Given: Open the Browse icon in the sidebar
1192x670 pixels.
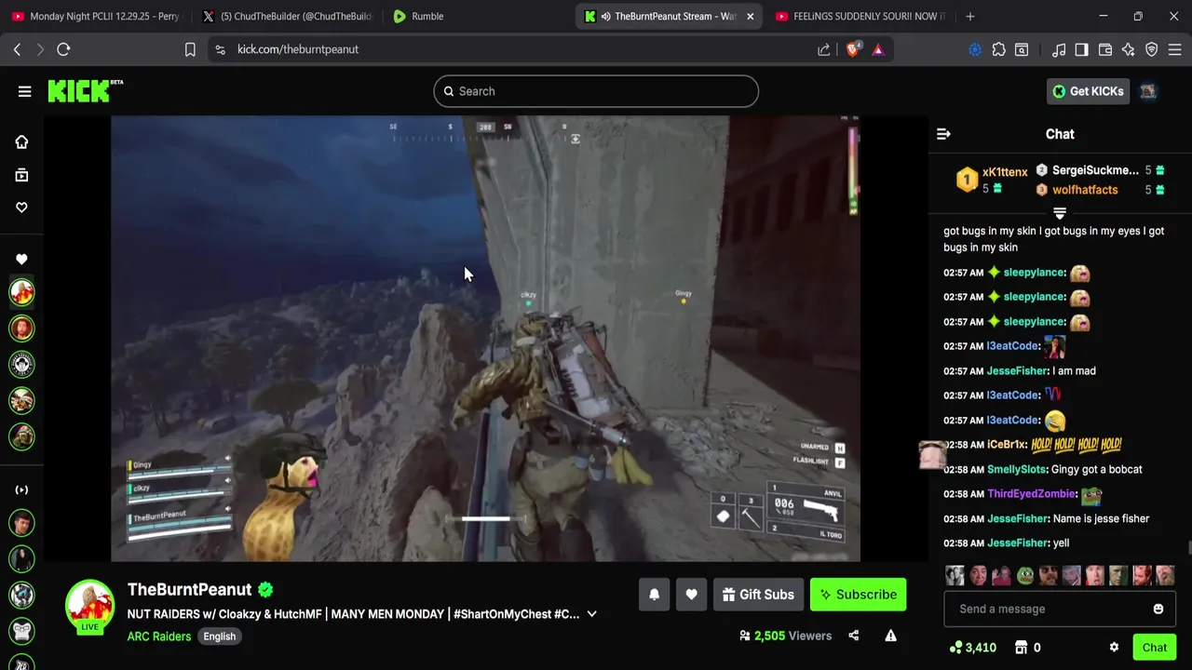Looking at the screenshot, I should click(21, 175).
